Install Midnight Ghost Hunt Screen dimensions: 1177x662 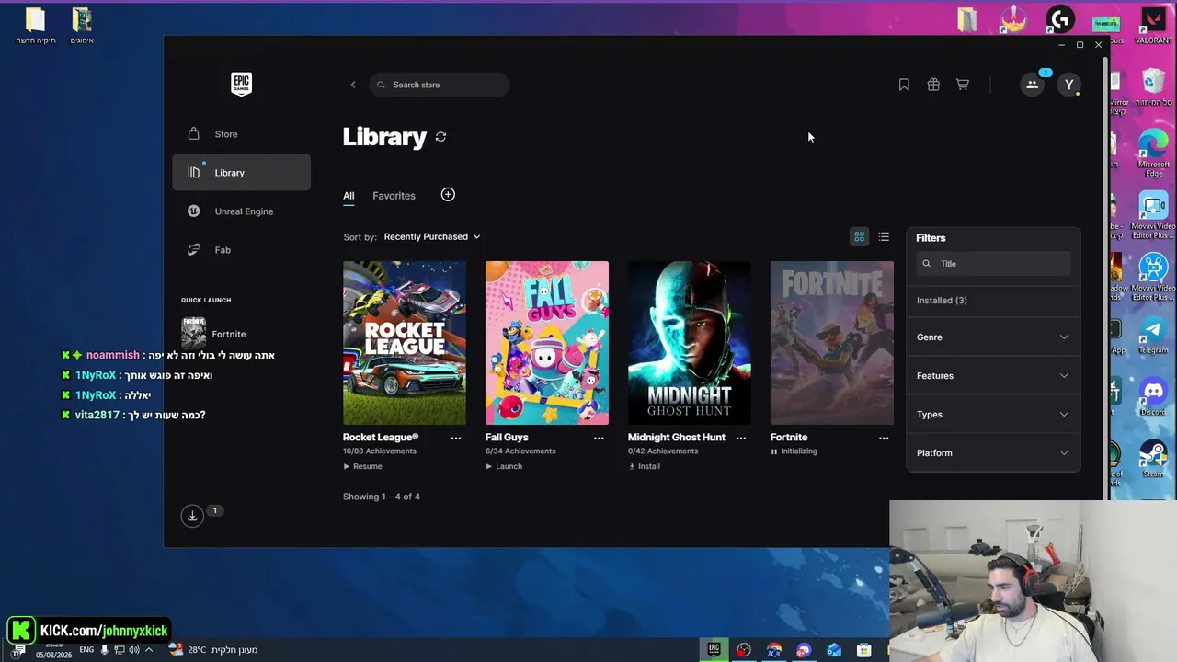tap(645, 466)
